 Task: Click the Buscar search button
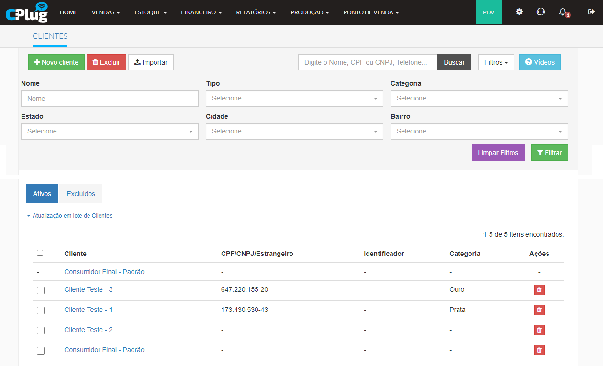454,62
